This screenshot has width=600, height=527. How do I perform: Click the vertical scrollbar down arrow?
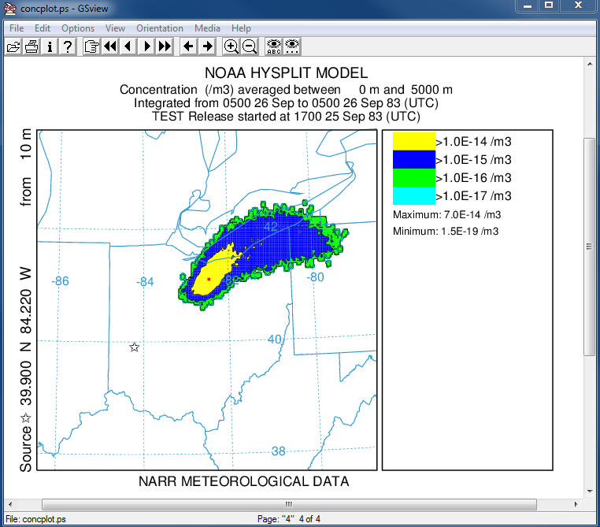click(590, 491)
